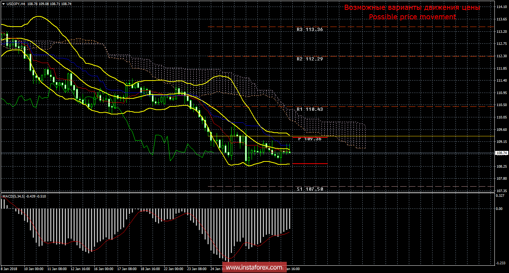Select the R2 112.29 pivot level label
The width and height of the screenshot is (509, 273).
click(x=310, y=59)
